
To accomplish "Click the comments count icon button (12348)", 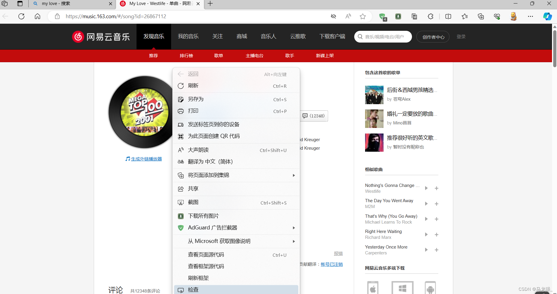I will click(314, 116).
